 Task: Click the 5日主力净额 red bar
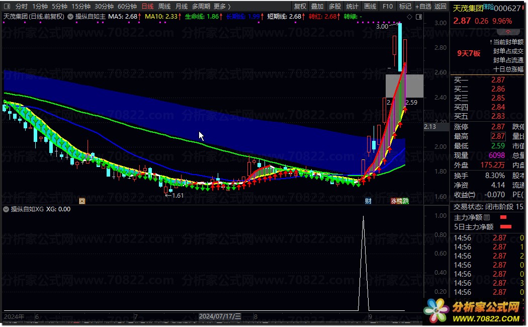click(506, 227)
